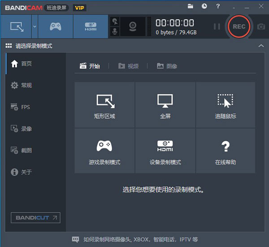The width and height of the screenshot is (269, 247).
Task: Open 在线帮助 tile
Action: 226,151
